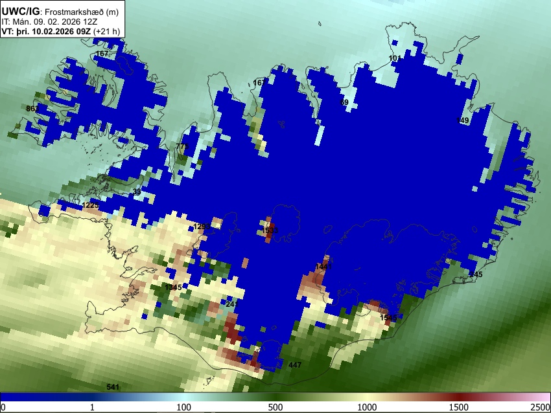
Task: Click the 1 tick on the legend
Action: coord(92,407)
